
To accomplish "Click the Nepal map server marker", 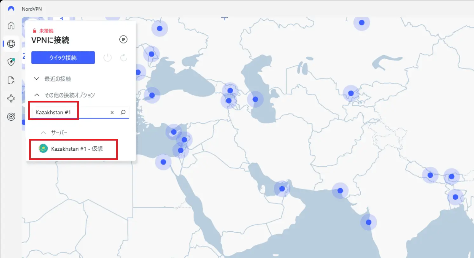I will point(430,175).
